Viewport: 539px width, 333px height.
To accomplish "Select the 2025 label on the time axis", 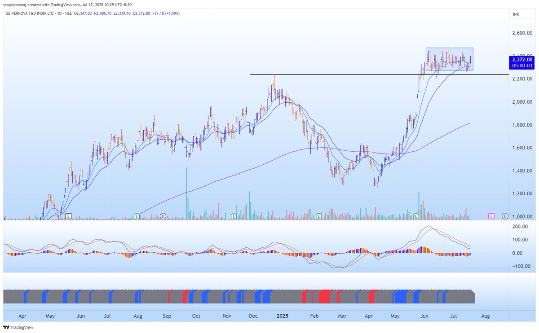I will click(x=282, y=316).
